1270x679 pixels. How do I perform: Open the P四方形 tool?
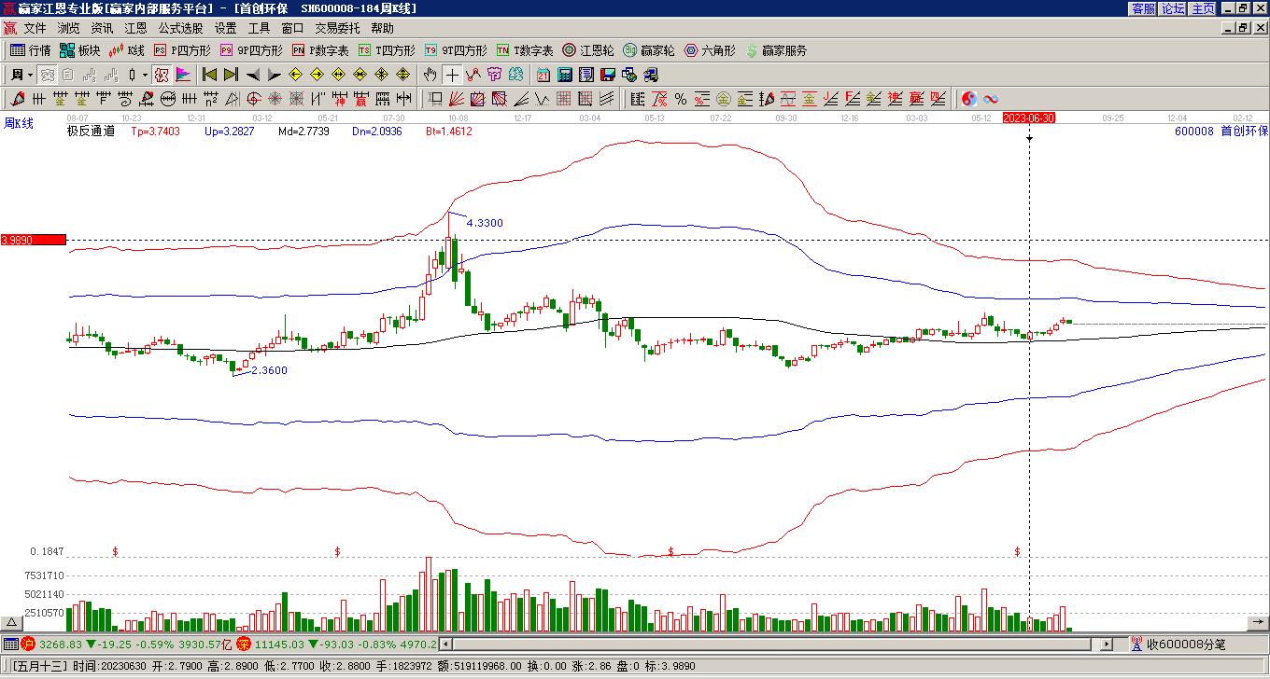click(x=183, y=50)
